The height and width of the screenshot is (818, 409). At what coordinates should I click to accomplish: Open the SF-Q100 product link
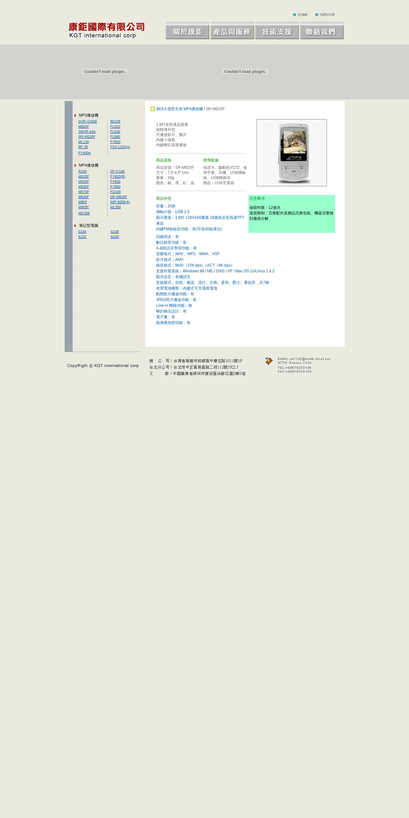coord(118,171)
